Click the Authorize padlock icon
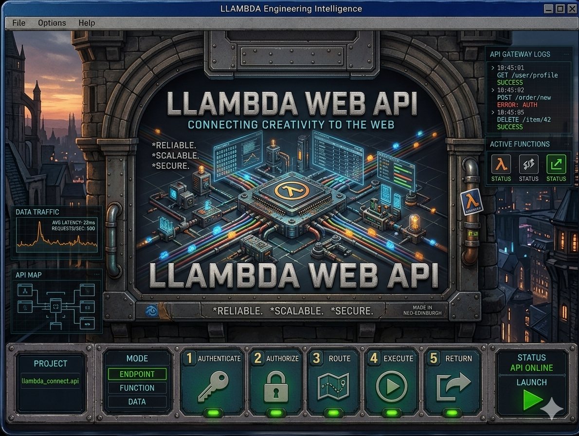The width and height of the screenshot is (579, 436). [x=276, y=386]
